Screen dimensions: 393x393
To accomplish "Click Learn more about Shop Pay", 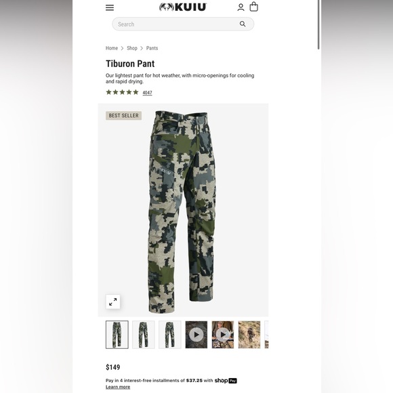I will (118, 387).
